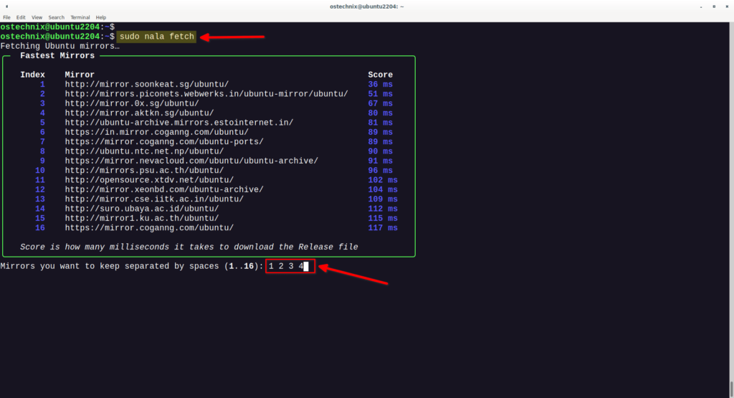This screenshot has width=734, height=398.
Task: Click the score explanation note in italics
Action: coord(189,247)
